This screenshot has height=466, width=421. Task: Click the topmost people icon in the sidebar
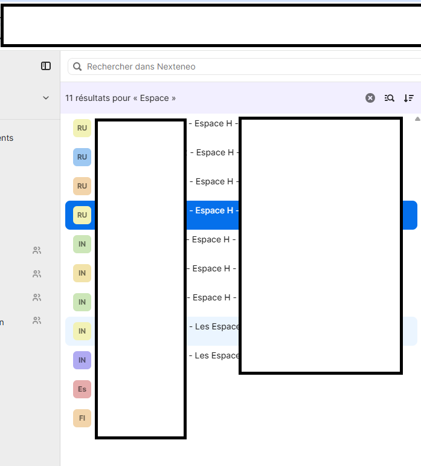click(37, 250)
